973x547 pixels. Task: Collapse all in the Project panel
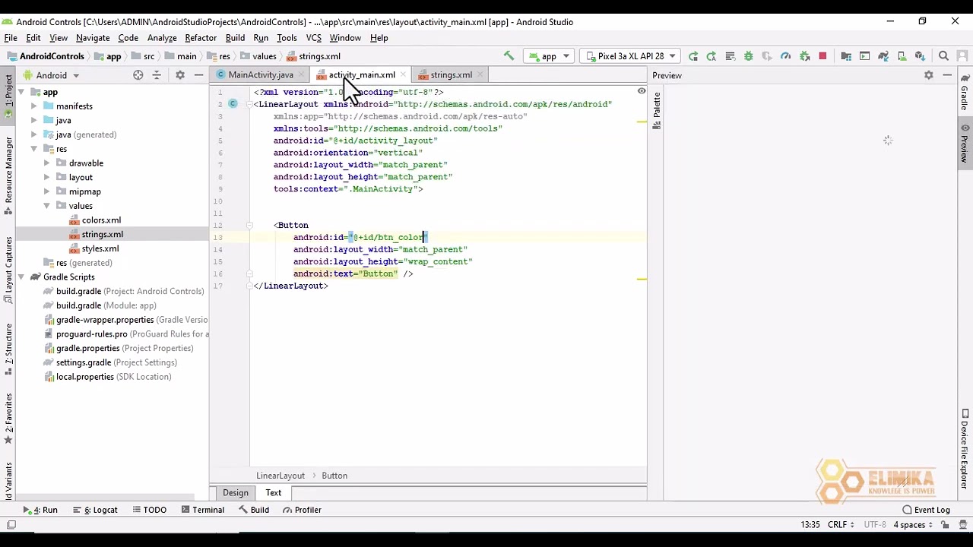click(157, 75)
